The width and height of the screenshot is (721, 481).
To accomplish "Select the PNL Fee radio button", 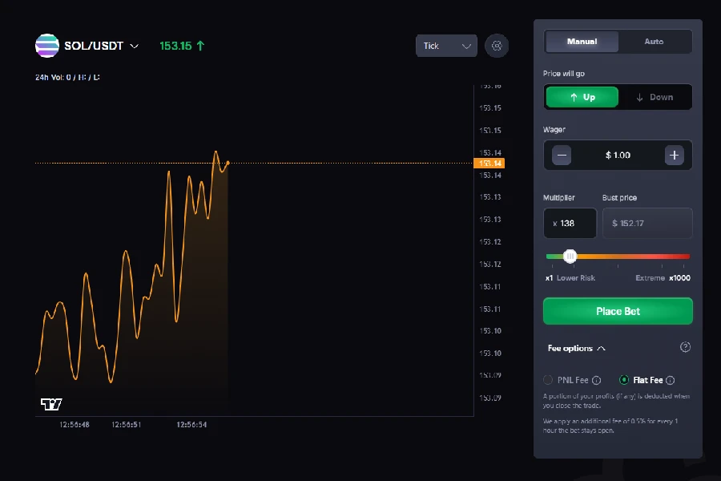I will point(547,379).
